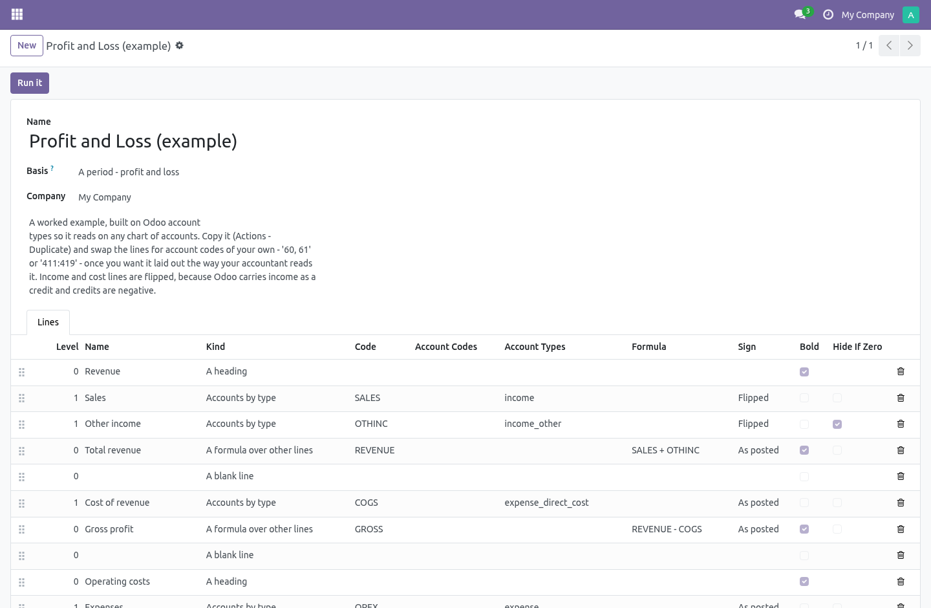931x608 pixels.
Task: Toggle Bold for the Revenue line
Action: coord(804,372)
